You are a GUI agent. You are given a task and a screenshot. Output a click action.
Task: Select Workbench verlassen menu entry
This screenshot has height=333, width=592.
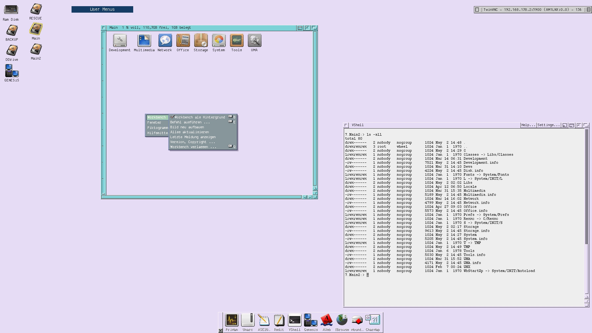point(193,147)
